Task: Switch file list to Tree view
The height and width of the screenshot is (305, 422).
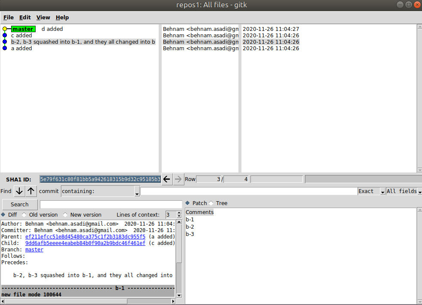Action: [211, 203]
